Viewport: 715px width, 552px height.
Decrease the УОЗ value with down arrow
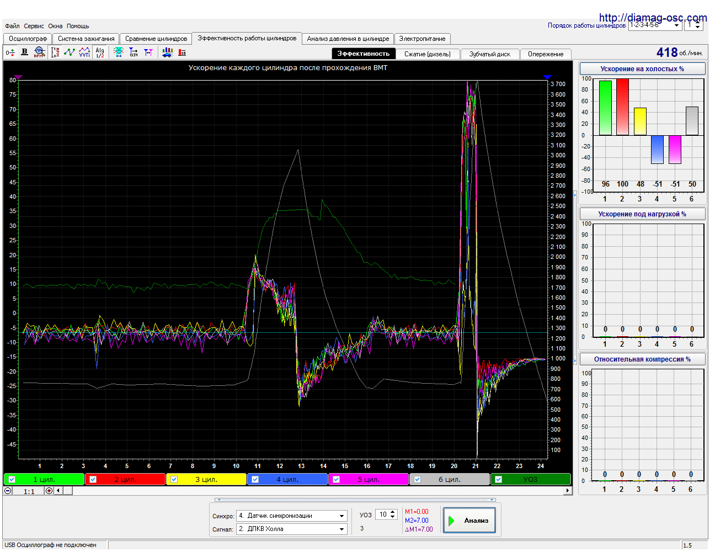[392, 517]
